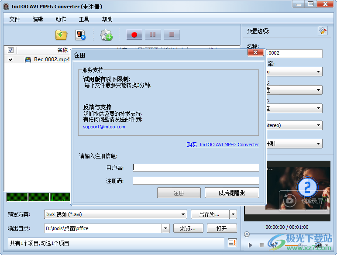Open the add file folder icon

click(x=61, y=34)
